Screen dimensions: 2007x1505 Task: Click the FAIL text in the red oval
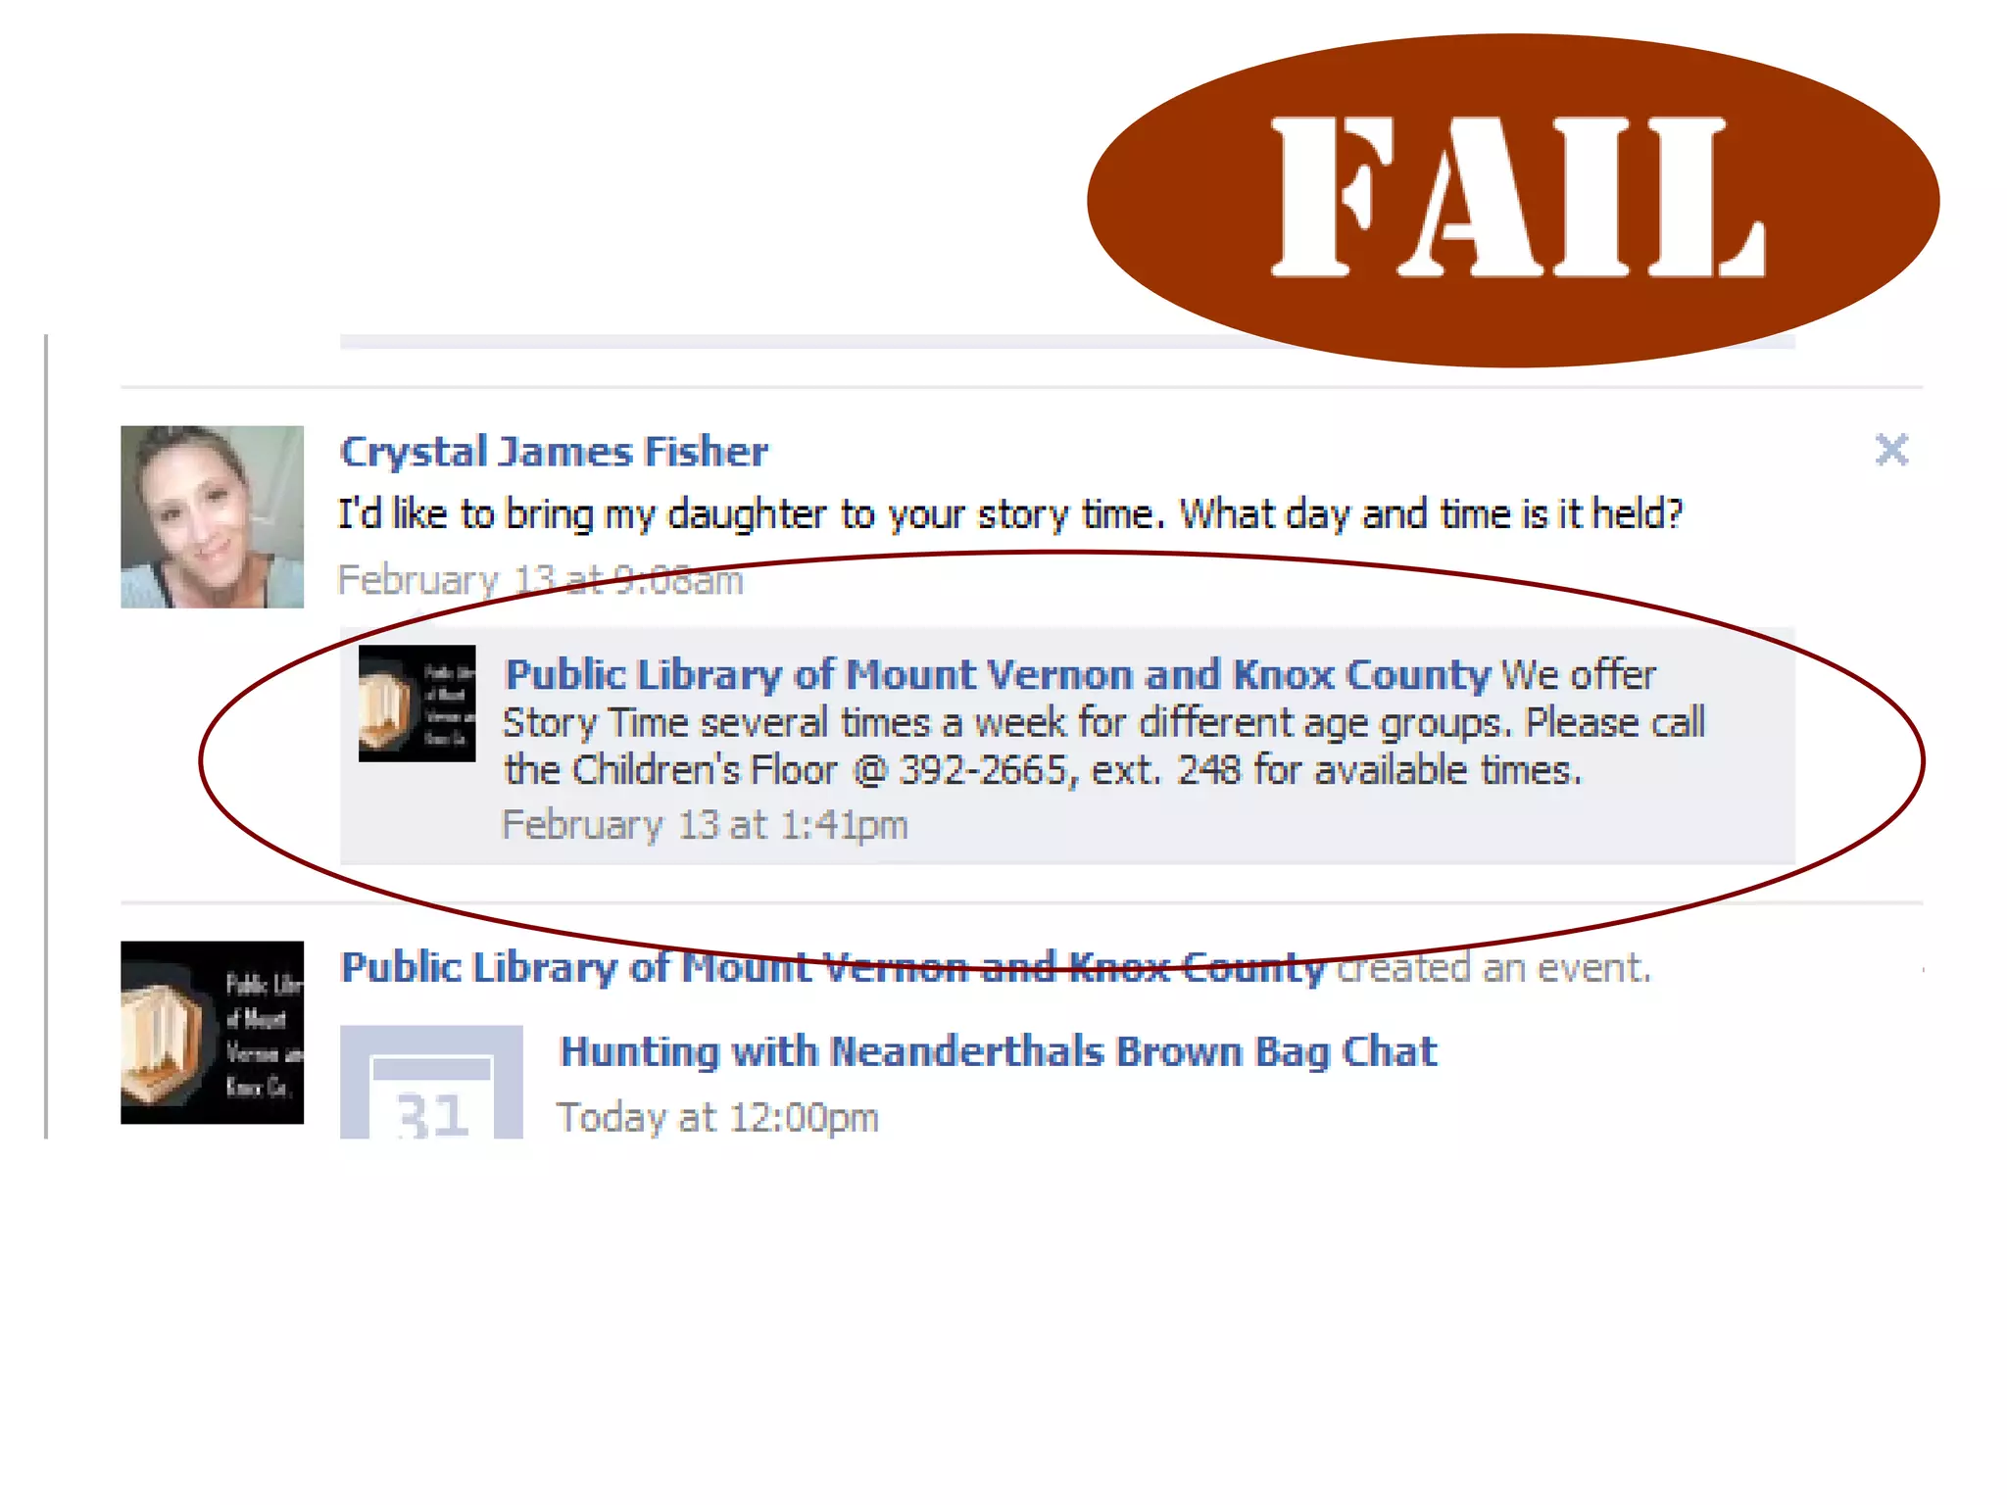[x=1517, y=198]
